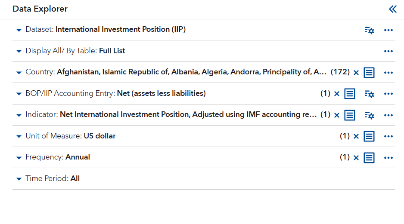Expand the Dataset section arrow

pyautogui.click(x=19, y=30)
